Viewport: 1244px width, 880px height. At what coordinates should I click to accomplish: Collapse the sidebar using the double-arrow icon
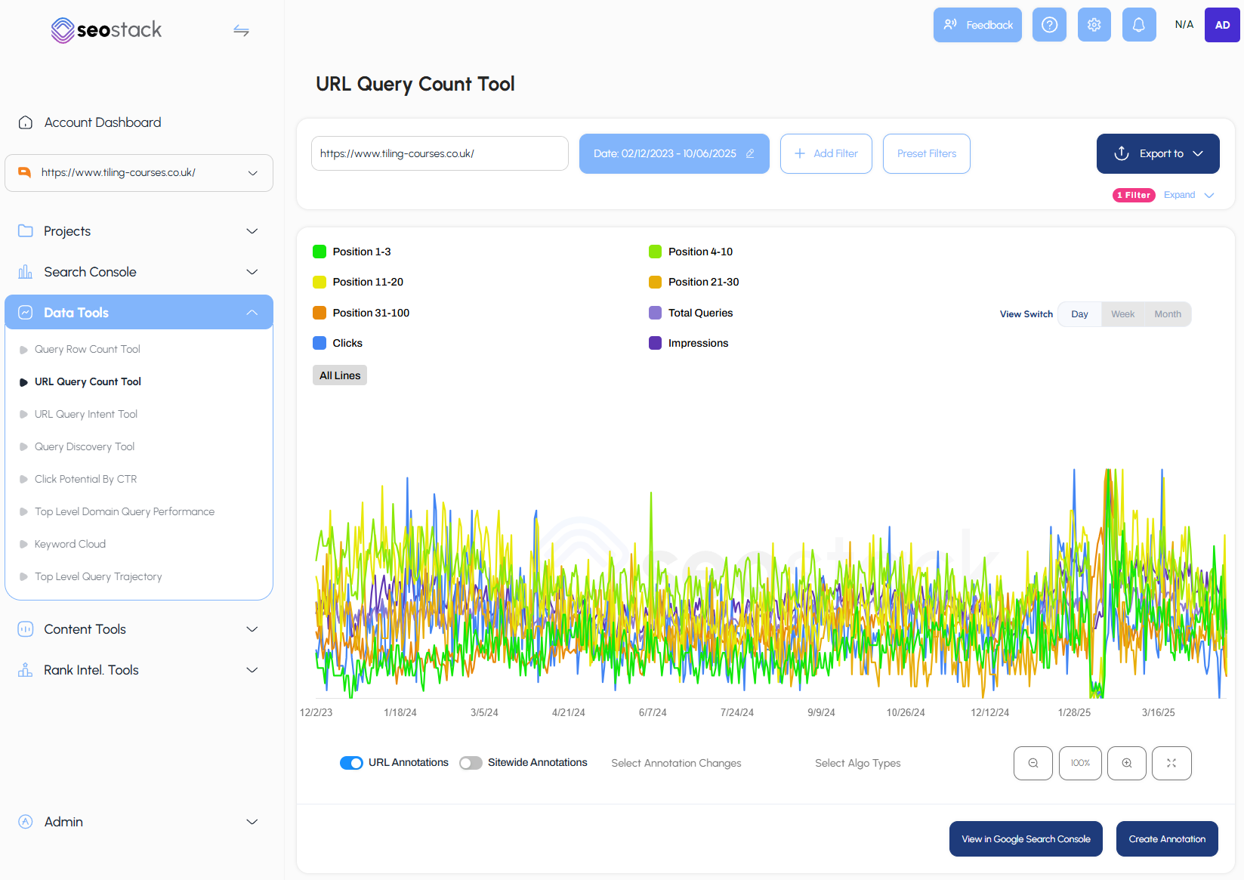coord(241,30)
